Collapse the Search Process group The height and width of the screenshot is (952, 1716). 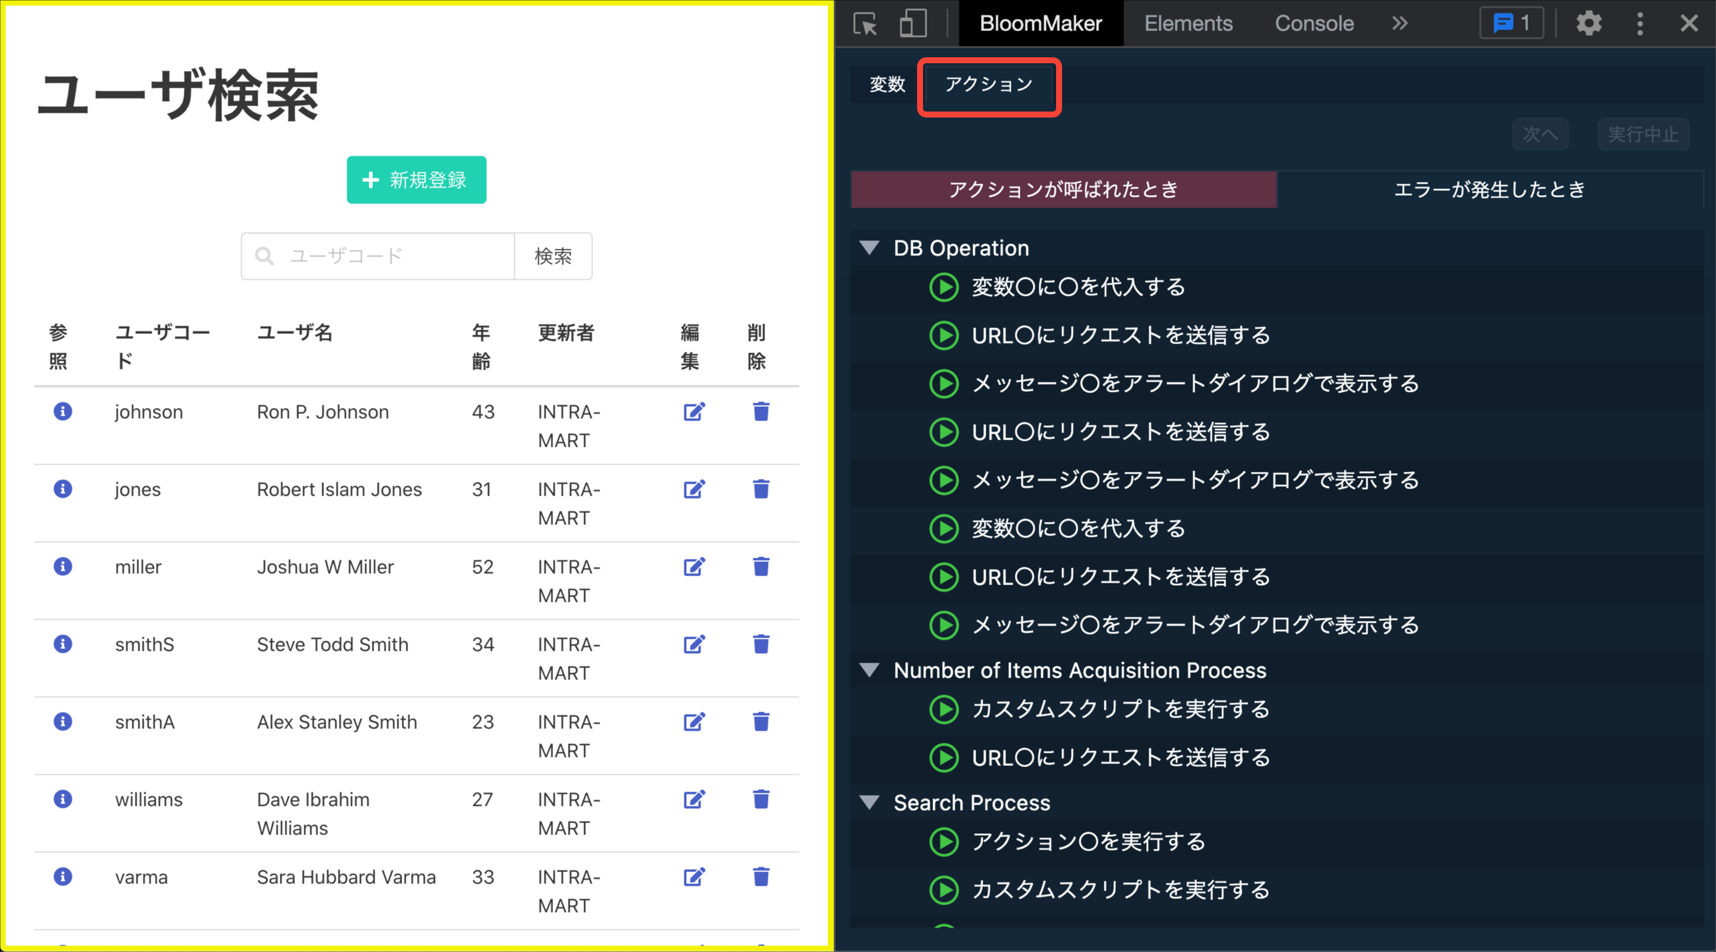pos(869,803)
